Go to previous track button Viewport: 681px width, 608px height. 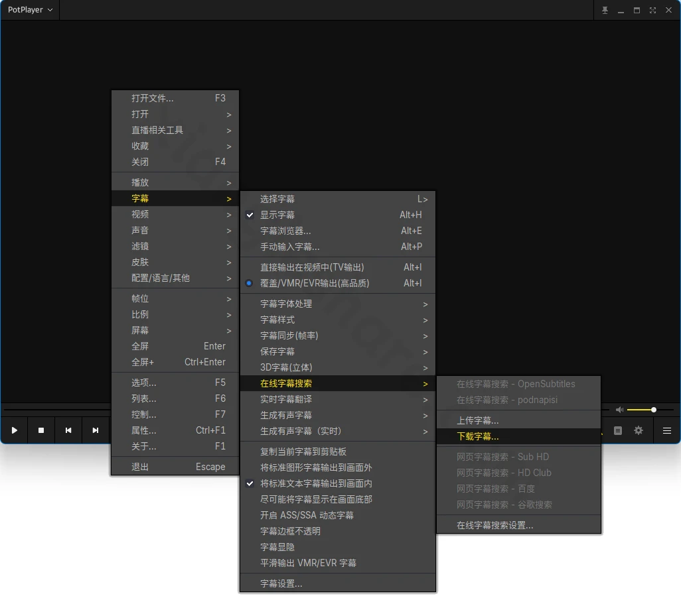click(x=68, y=430)
